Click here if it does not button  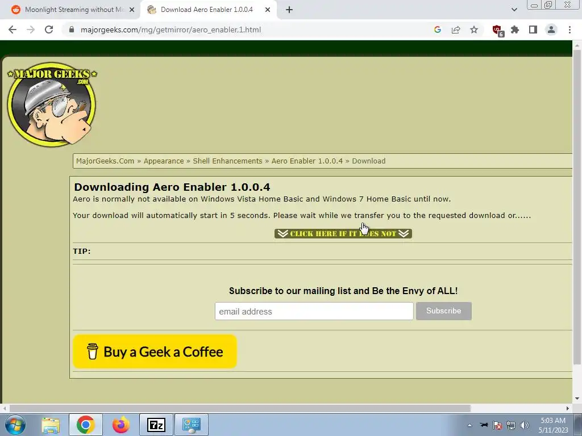[x=343, y=233]
